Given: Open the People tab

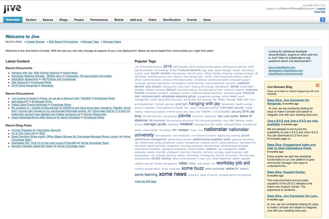Looking at the screenshot, I should pos(79,20).
